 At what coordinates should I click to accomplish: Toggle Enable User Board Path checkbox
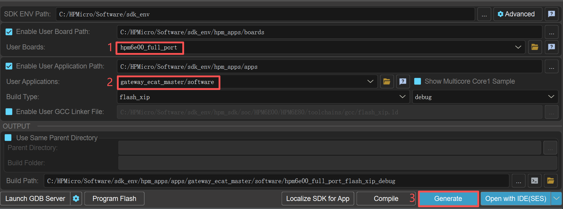pyautogui.click(x=9, y=32)
